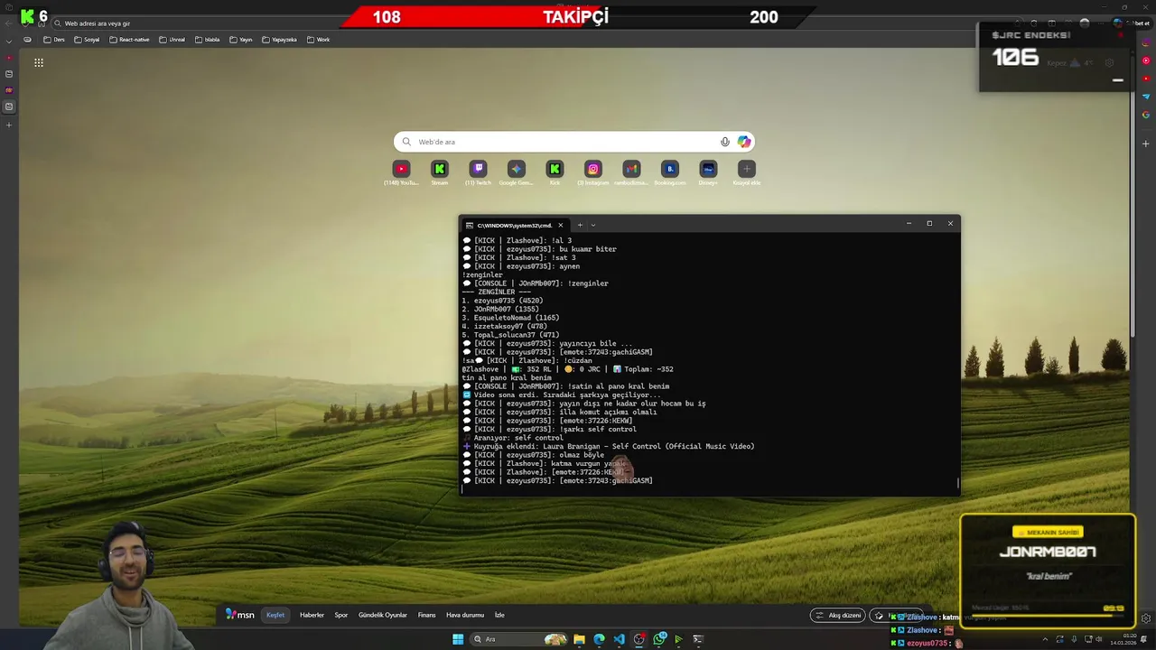Select the Finans feed tab
The image size is (1156, 650).
(427, 615)
